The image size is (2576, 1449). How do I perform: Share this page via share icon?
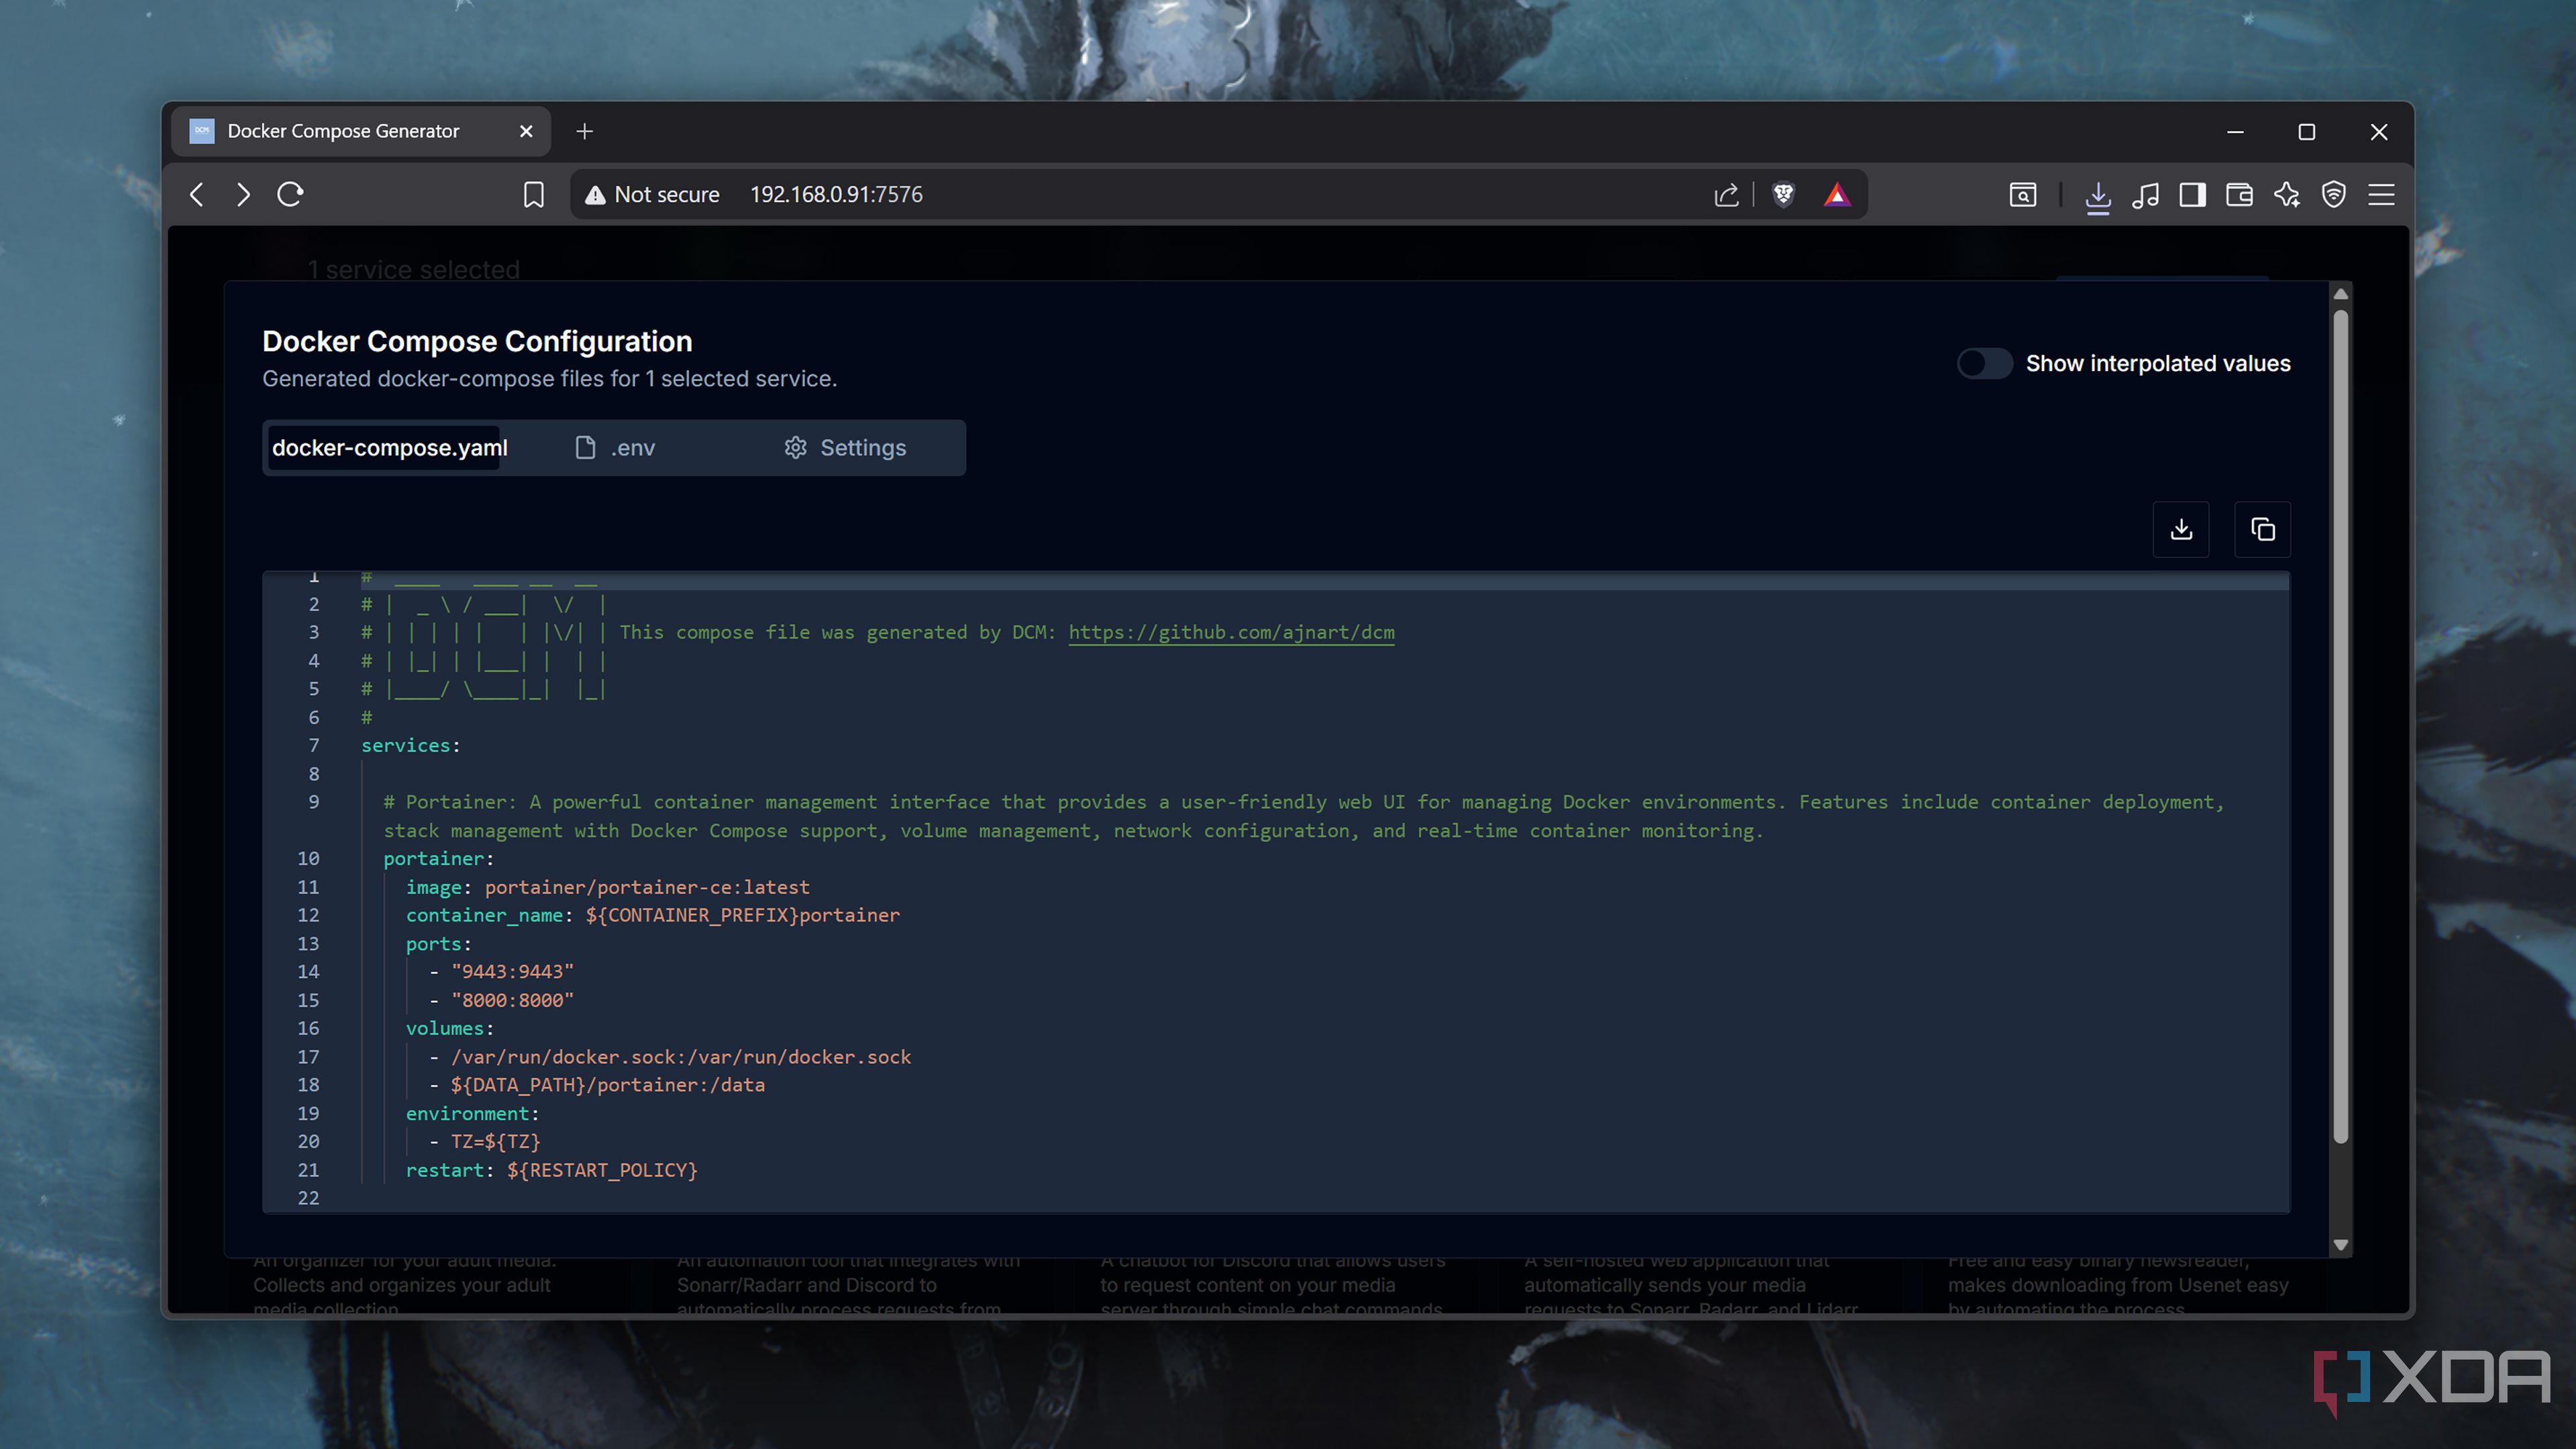(x=1727, y=194)
